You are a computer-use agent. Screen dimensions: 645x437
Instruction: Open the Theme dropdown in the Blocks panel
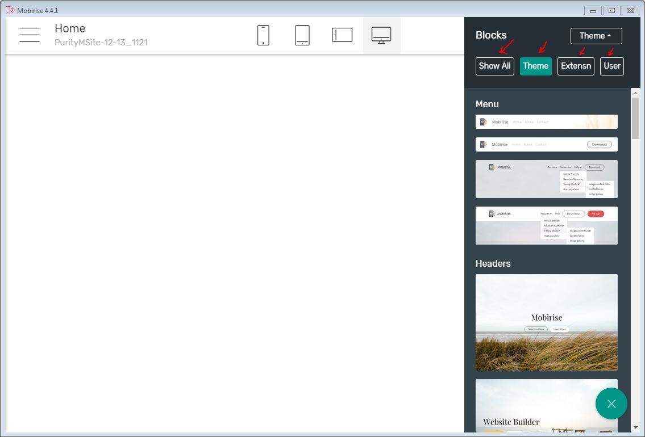point(596,36)
